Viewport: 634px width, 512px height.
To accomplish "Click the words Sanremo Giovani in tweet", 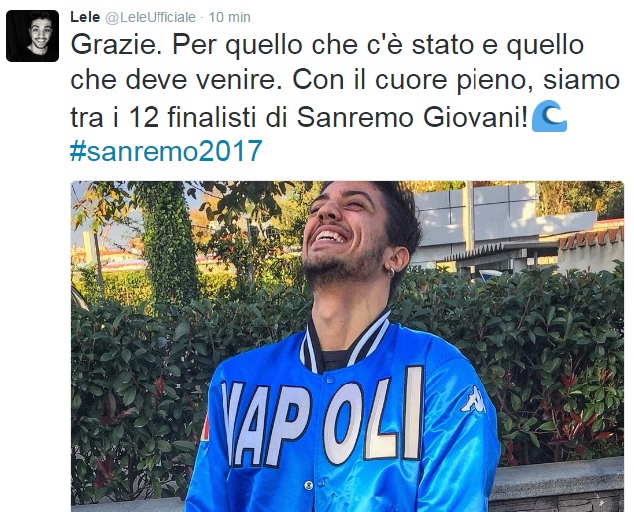I will pos(413,118).
